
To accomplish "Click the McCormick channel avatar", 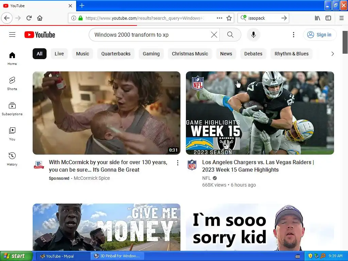I will [39, 165].
